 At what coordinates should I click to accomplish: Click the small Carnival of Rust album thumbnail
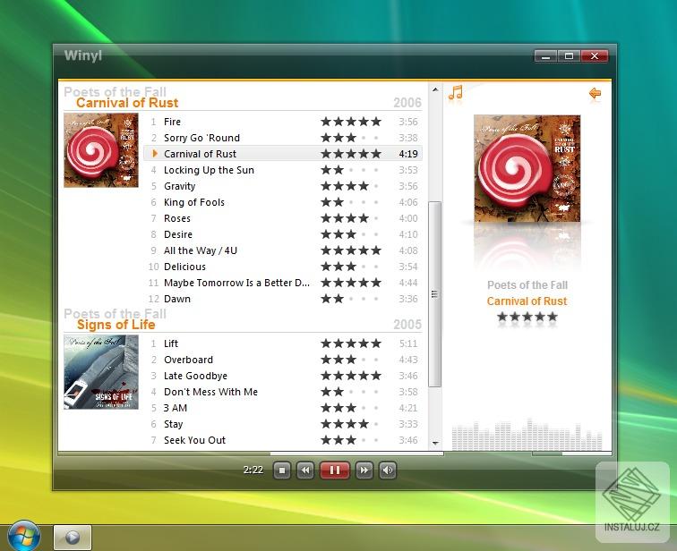pos(101,150)
